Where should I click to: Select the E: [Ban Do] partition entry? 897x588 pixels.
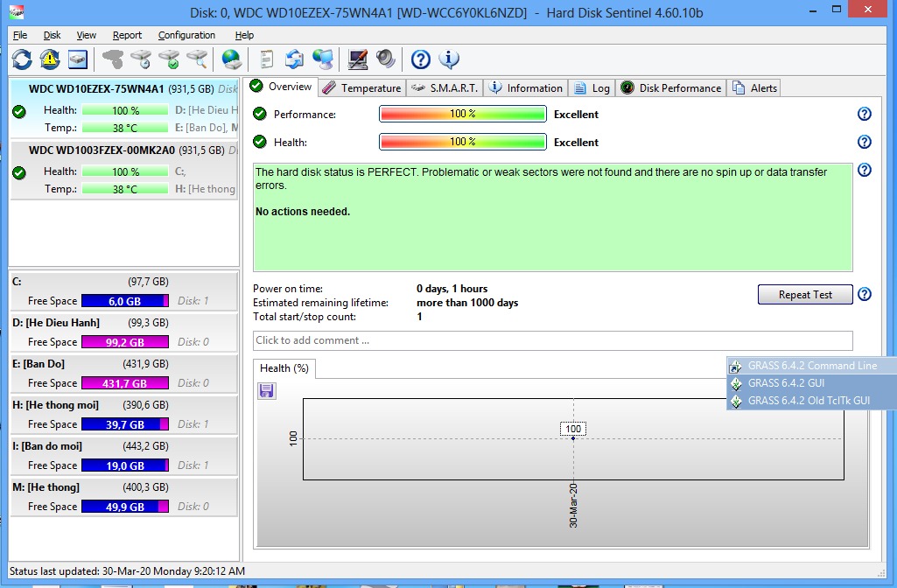(123, 372)
